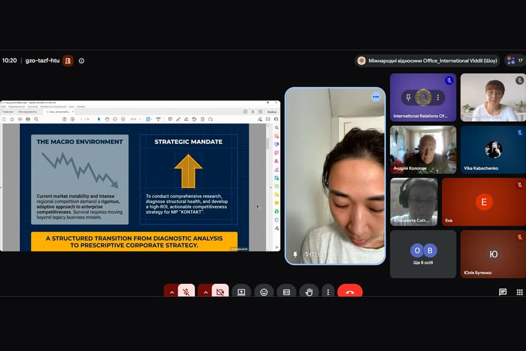Click the Войти sign-in button in PDF viewer
The height and width of the screenshot is (351, 526).
tap(272, 112)
